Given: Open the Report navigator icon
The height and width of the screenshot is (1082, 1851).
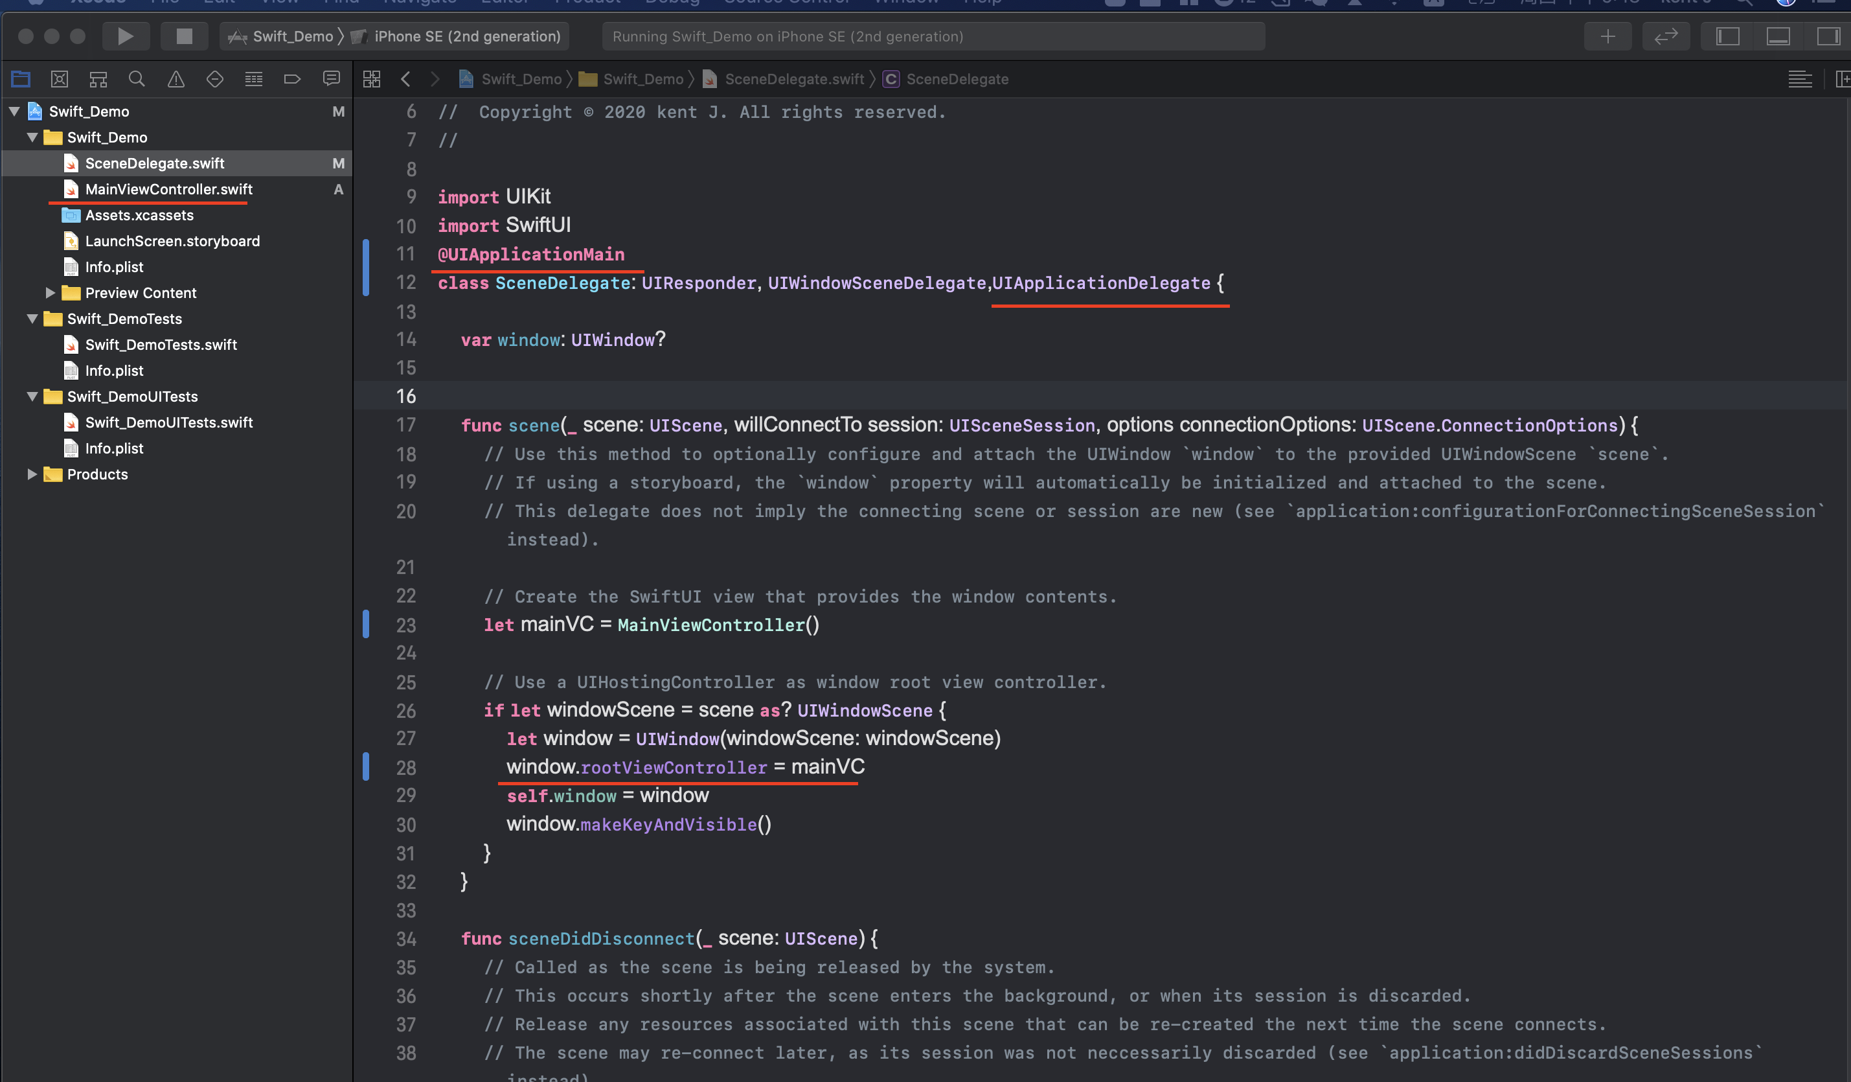Looking at the screenshot, I should [331, 78].
